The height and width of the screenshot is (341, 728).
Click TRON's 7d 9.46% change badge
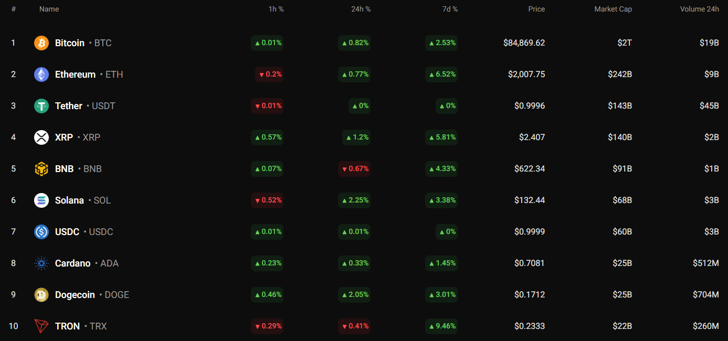[x=441, y=326]
